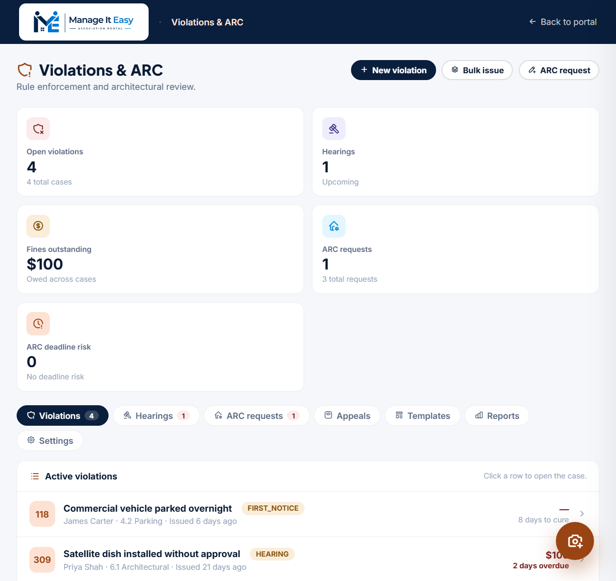Switch to the Hearings tab
Screen dimensions: 616x581
coord(156,415)
